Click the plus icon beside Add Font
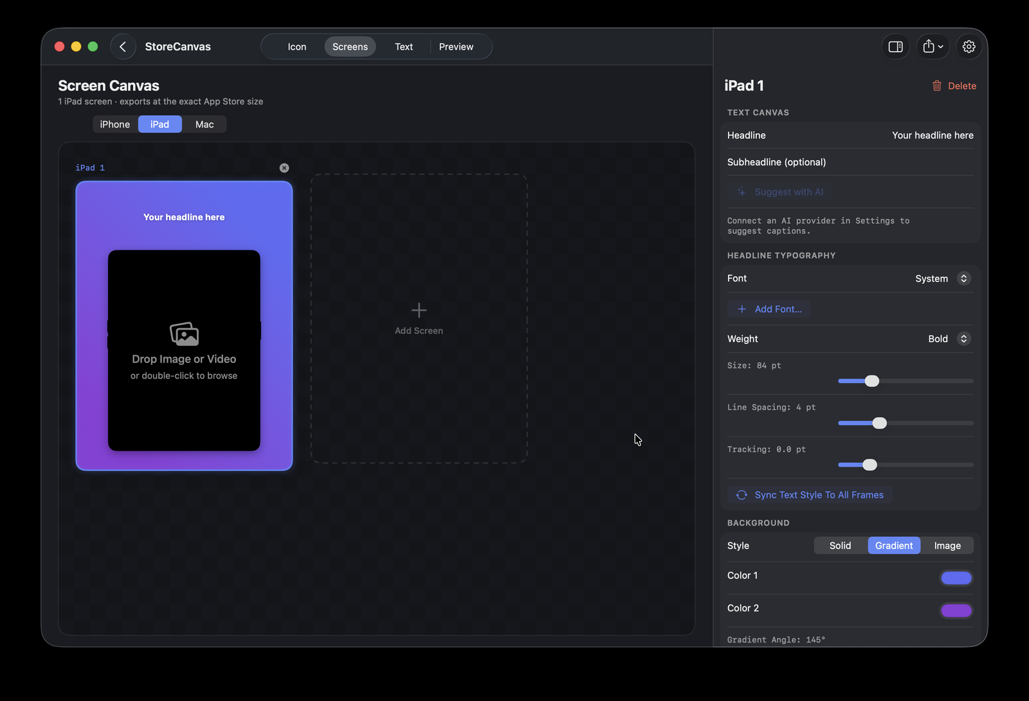Viewport: 1029px width, 701px height. click(742, 309)
